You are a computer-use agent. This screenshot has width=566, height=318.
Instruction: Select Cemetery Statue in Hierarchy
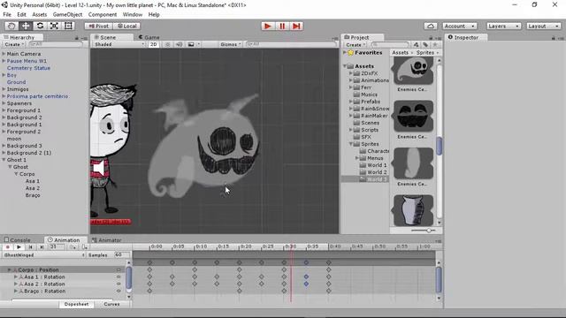pyautogui.click(x=28, y=68)
